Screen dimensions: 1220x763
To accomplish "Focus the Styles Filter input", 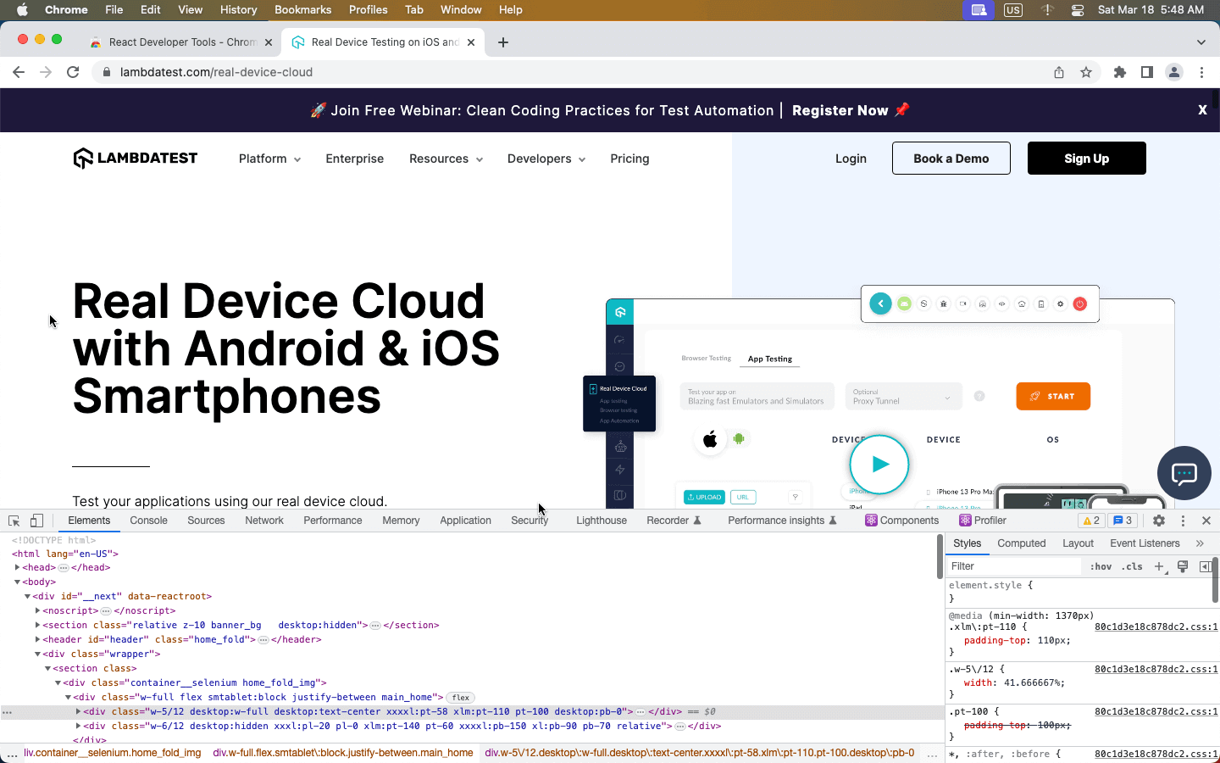I will click(x=1012, y=566).
